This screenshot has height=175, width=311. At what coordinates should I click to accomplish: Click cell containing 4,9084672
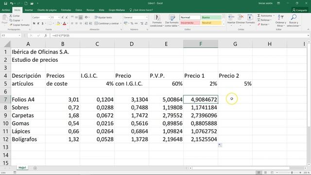(201, 99)
